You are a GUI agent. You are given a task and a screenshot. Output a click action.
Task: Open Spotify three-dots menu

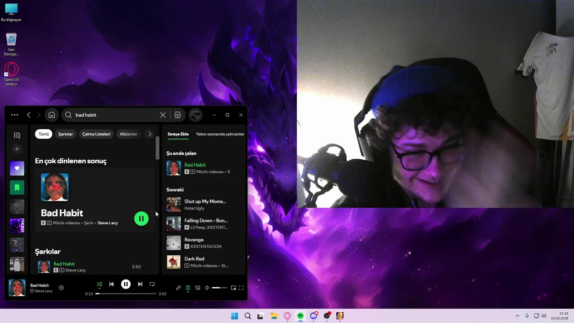pyautogui.click(x=15, y=115)
